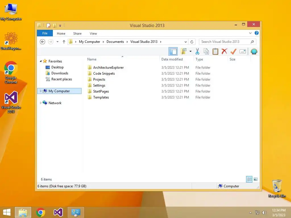The image size is (291, 218).
Task: Click the Up one level arrow
Action: [64, 42]
